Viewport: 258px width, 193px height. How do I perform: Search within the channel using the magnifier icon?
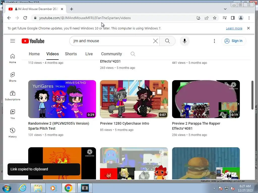(x=133, y=54)
